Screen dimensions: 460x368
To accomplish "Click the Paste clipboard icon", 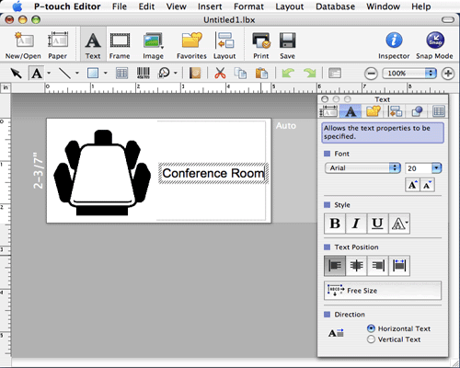I will tap(261, 74).
